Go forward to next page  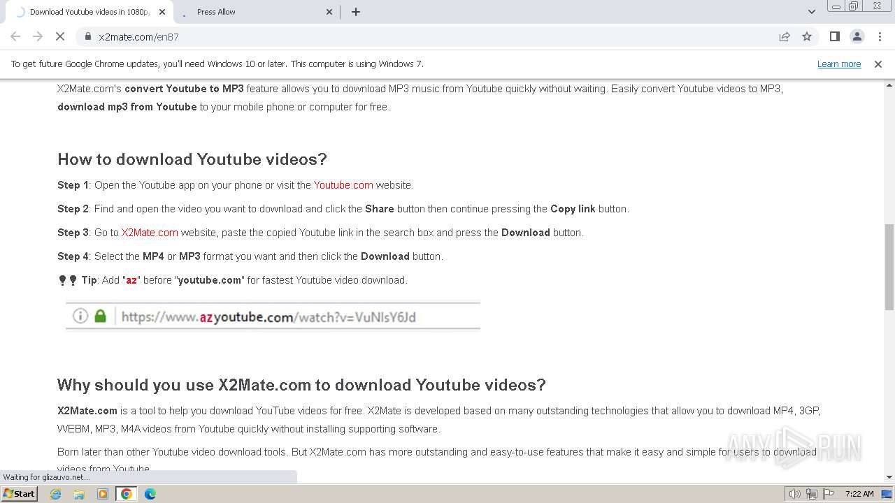click(38, 36)
